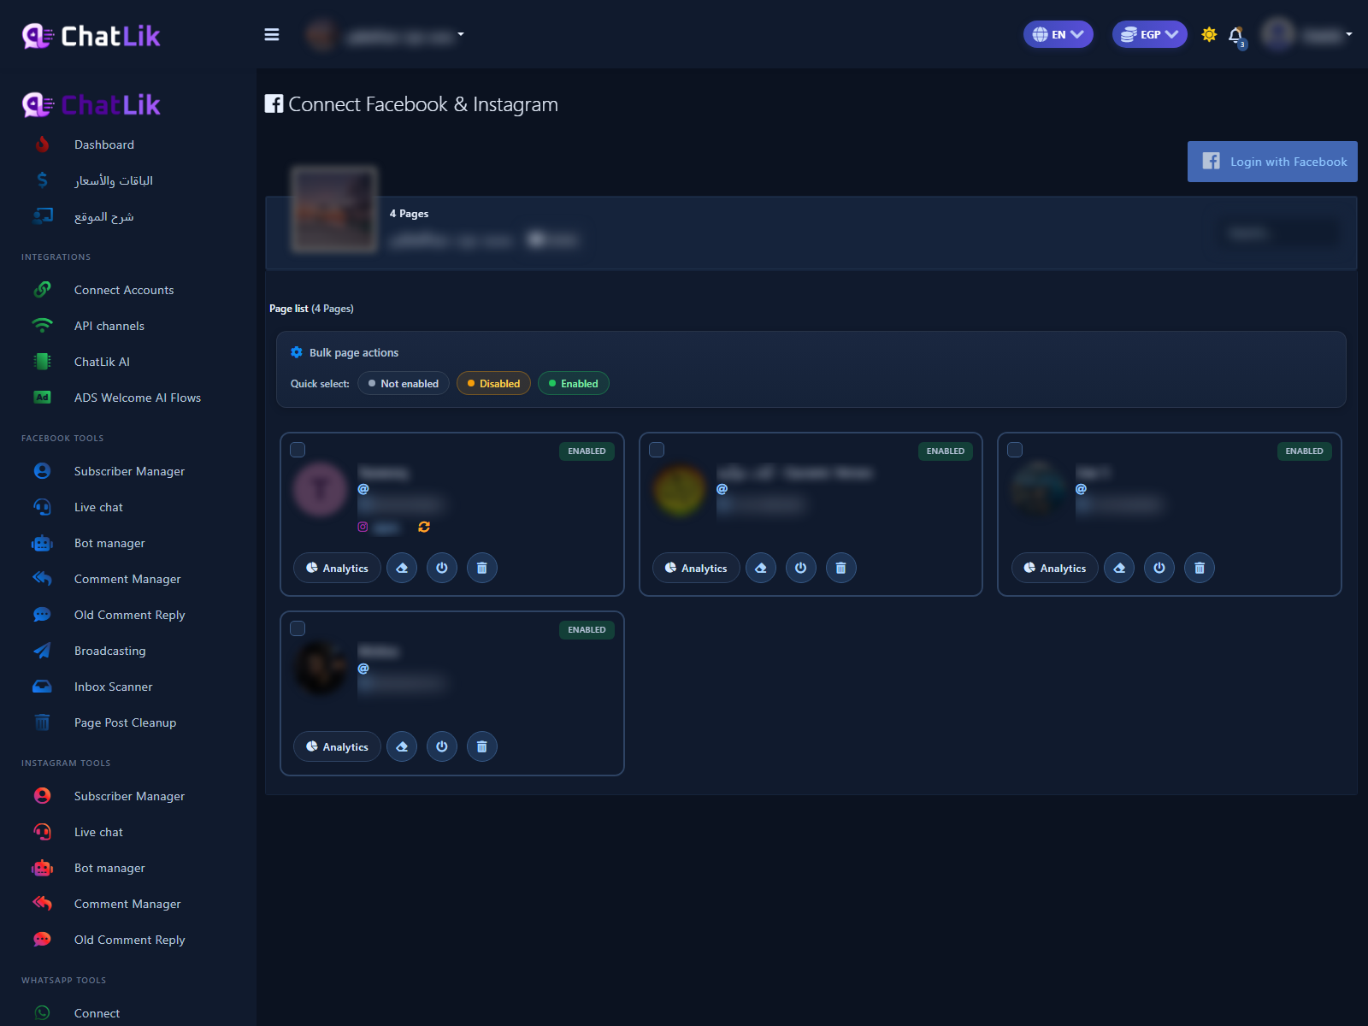Delete second page with trash icon
Viewport: 1368px width, 1026px height.
click(841, 568)
